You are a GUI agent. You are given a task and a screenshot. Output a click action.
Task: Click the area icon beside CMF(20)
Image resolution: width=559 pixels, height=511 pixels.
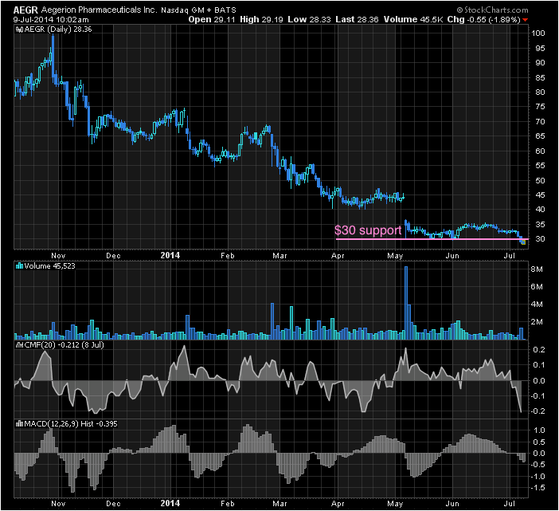19,345
